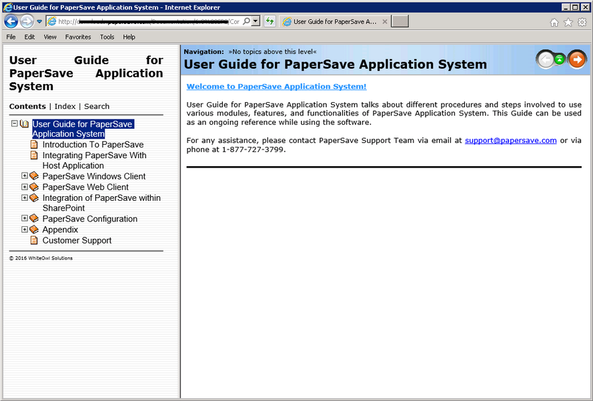Expand PaperSave Configuration node
593x401 pixels.
25,218
